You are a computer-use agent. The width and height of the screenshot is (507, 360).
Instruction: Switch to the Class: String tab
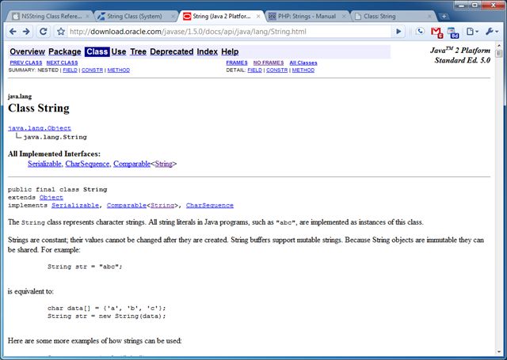pos(392,16)
